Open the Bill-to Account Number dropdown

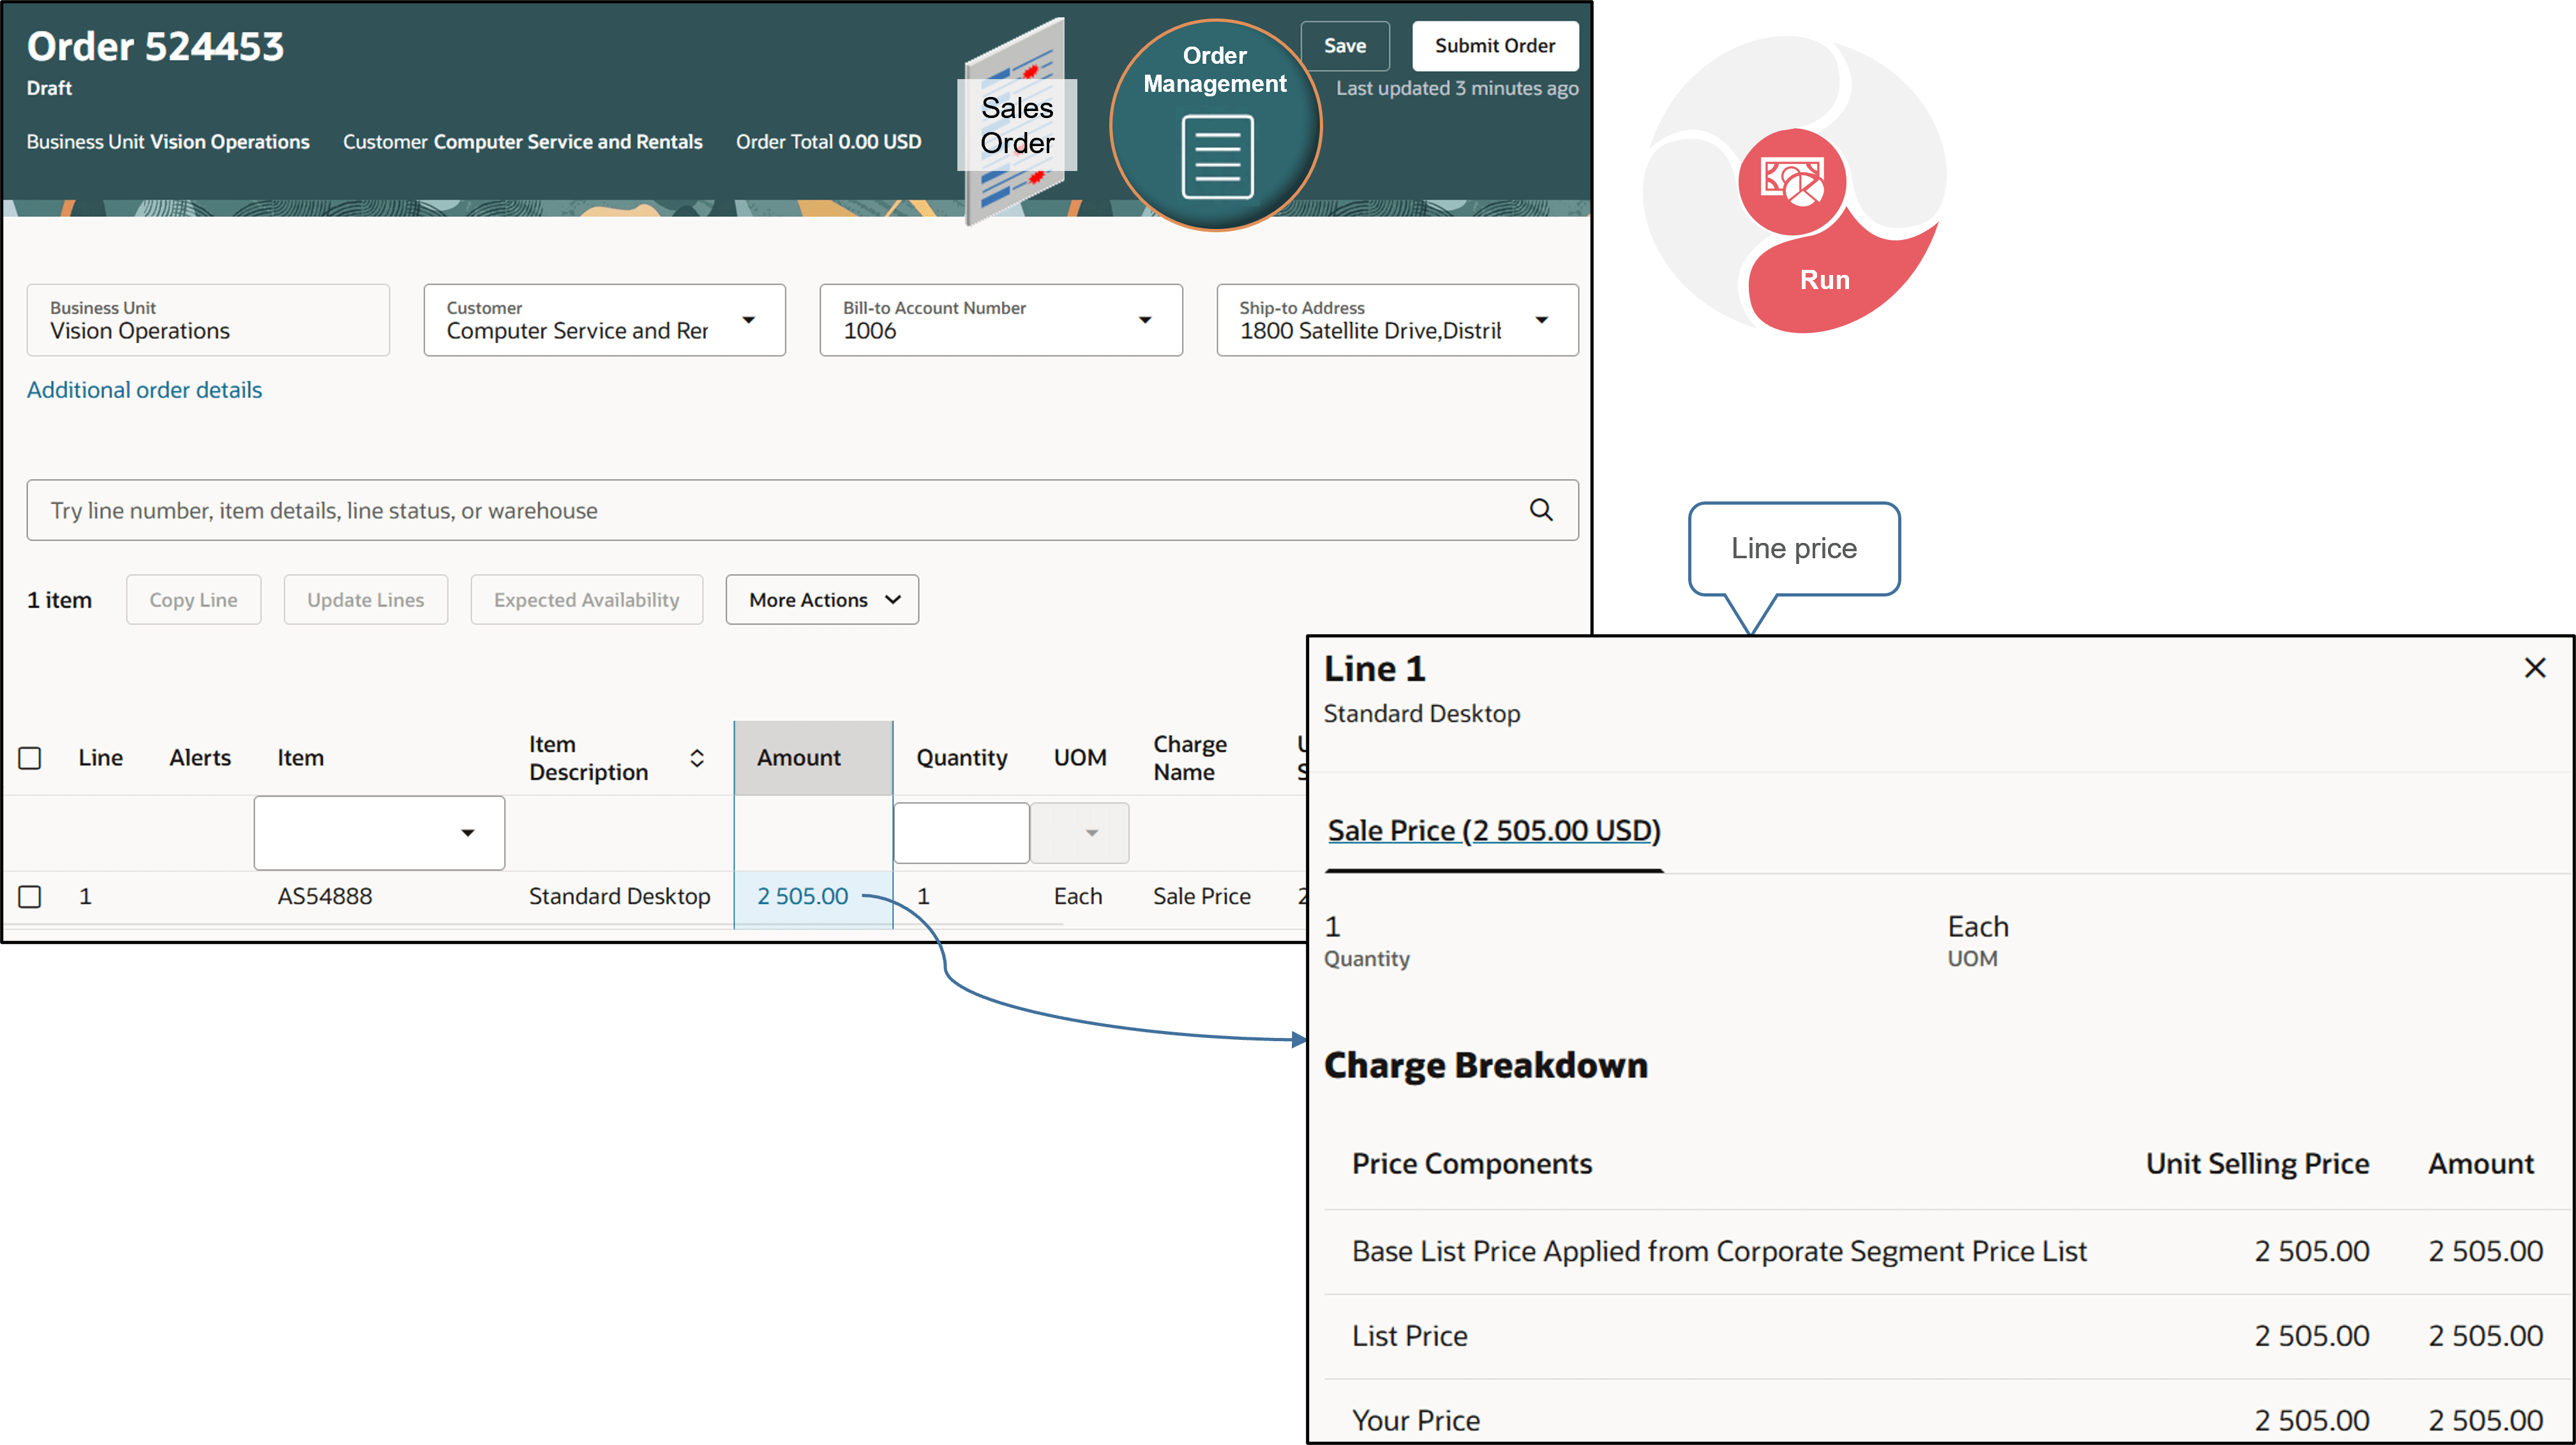(1146, 320)
